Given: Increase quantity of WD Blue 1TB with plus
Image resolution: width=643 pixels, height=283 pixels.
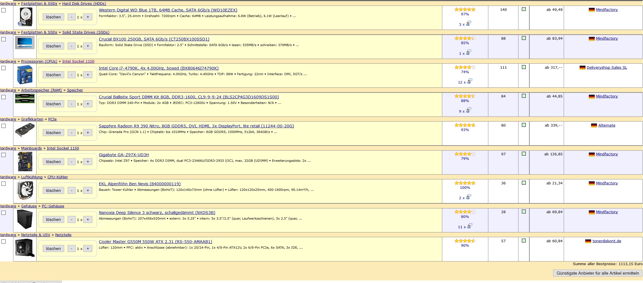Looking at the screenshot, I should (88, 17).
